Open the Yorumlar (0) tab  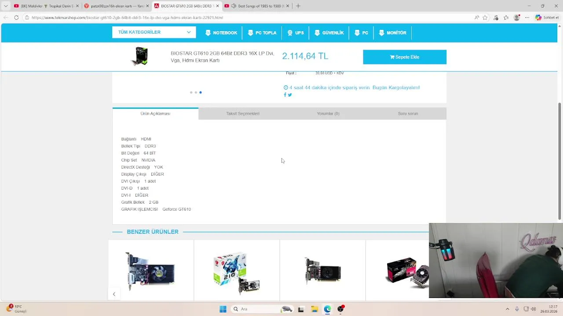[x=328, y=114]
